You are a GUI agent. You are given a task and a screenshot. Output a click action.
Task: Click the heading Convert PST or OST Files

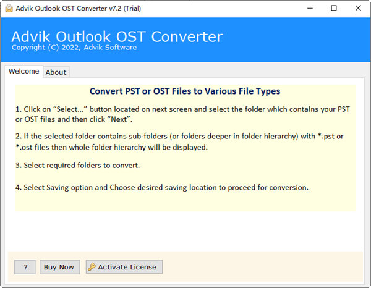pos(185,91)
